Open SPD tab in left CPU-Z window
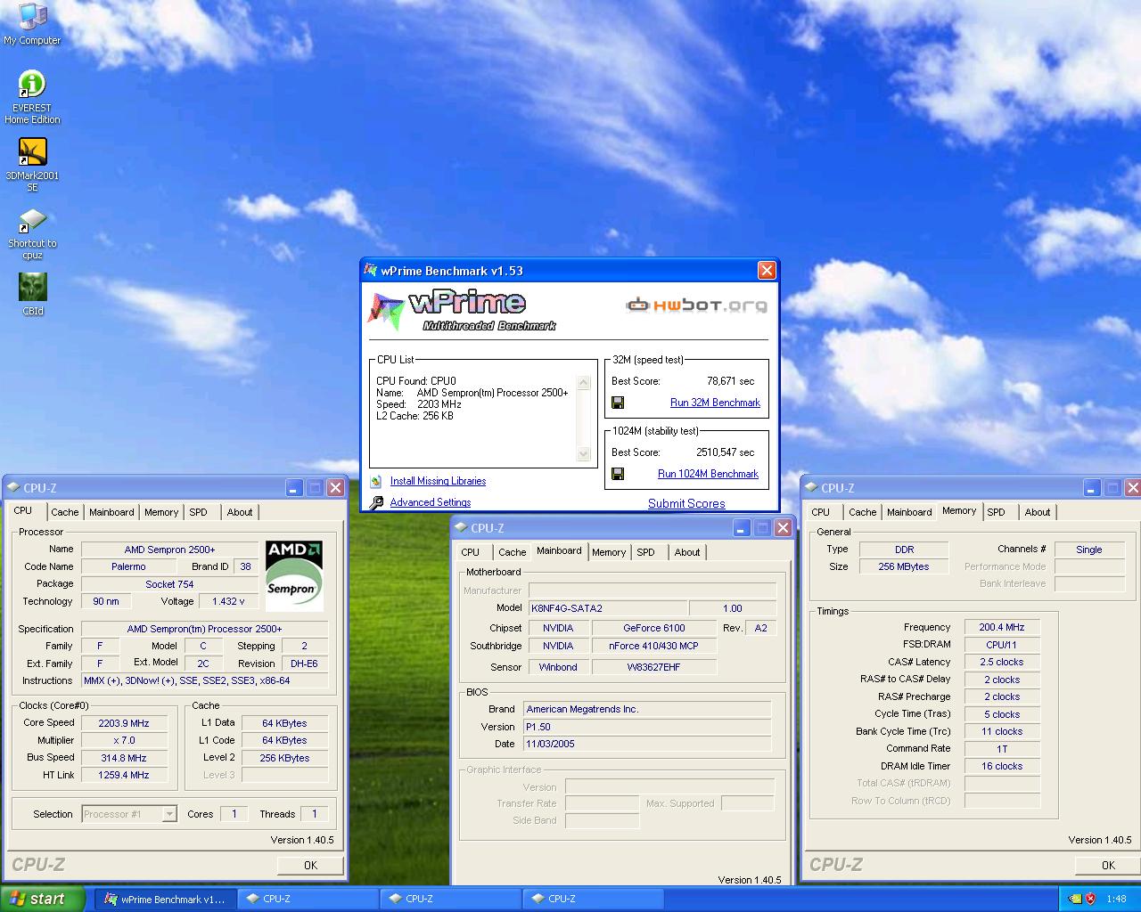 (x=199, y=512)
